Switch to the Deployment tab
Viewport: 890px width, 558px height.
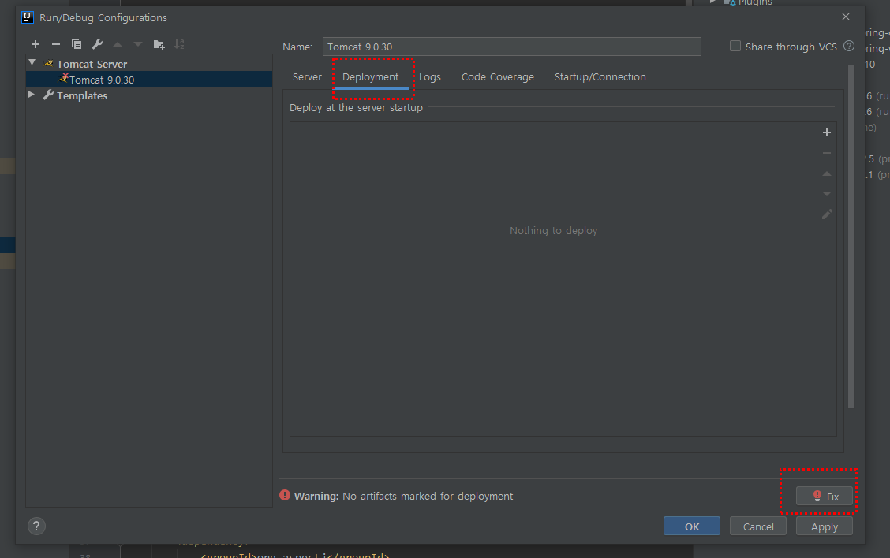pos(371,77)
